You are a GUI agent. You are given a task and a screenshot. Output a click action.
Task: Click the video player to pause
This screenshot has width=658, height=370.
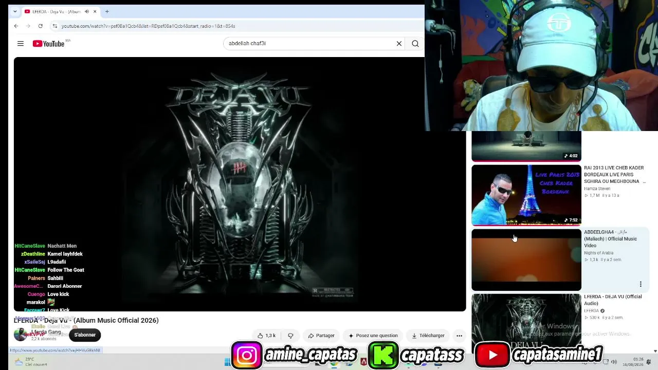click(x=240, y=184)
